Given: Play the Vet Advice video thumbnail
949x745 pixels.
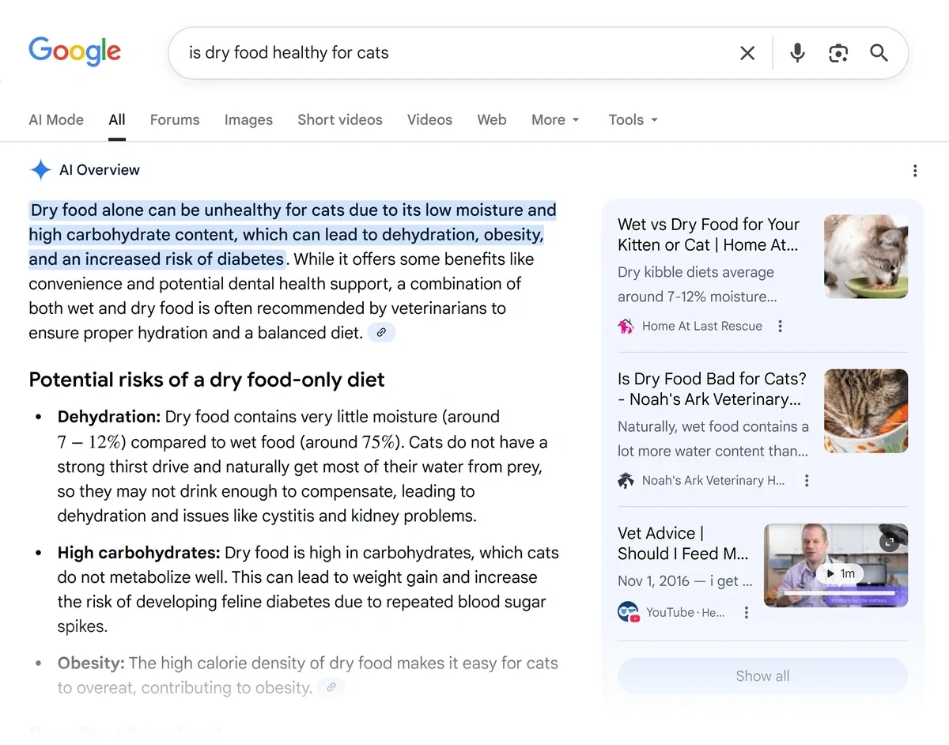Looking at the screenshot, I should pyautogui.click(x=835, y=565).
